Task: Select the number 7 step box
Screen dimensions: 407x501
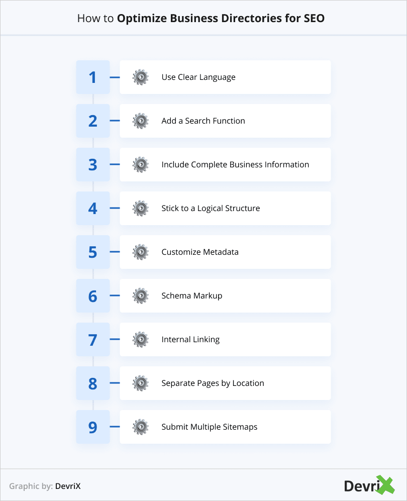Action: tap(93, 340)
